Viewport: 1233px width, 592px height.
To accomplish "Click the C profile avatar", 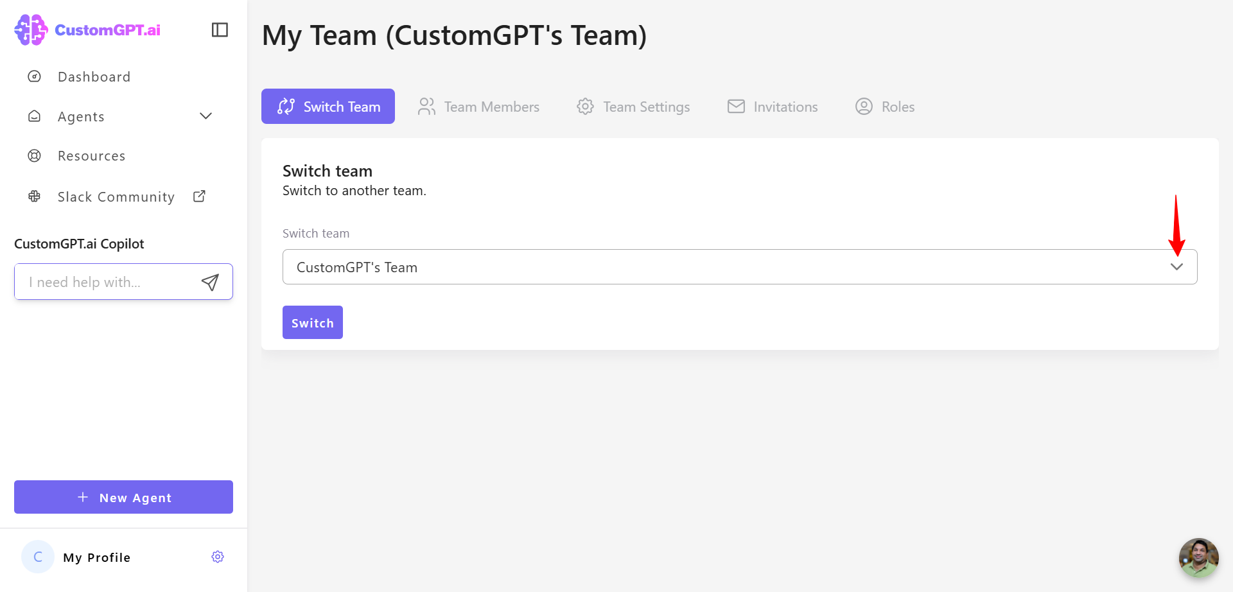I will pyautogui.click(x=38, y=557).
